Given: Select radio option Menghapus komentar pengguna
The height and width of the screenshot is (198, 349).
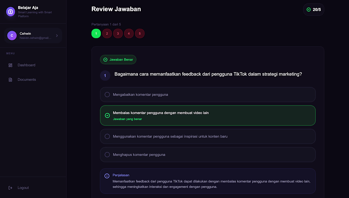Looking at the screenshot, I should click(107, 155).
